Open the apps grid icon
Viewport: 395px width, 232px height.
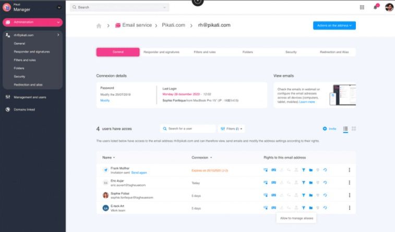362,7
